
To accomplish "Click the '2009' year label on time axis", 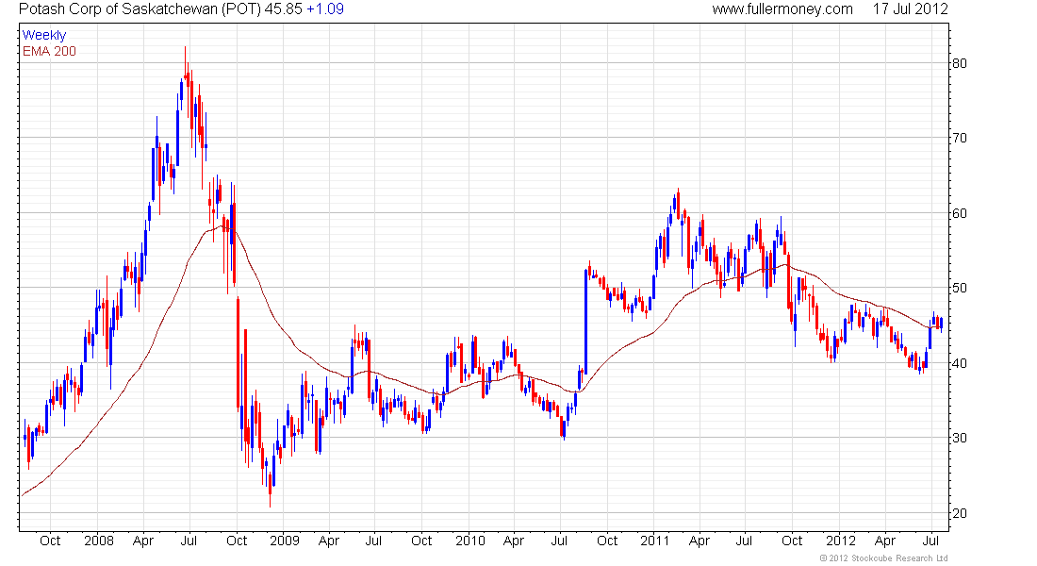I will tap(285, 541).
